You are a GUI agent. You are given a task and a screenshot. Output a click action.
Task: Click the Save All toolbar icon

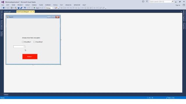pos(21,8)
